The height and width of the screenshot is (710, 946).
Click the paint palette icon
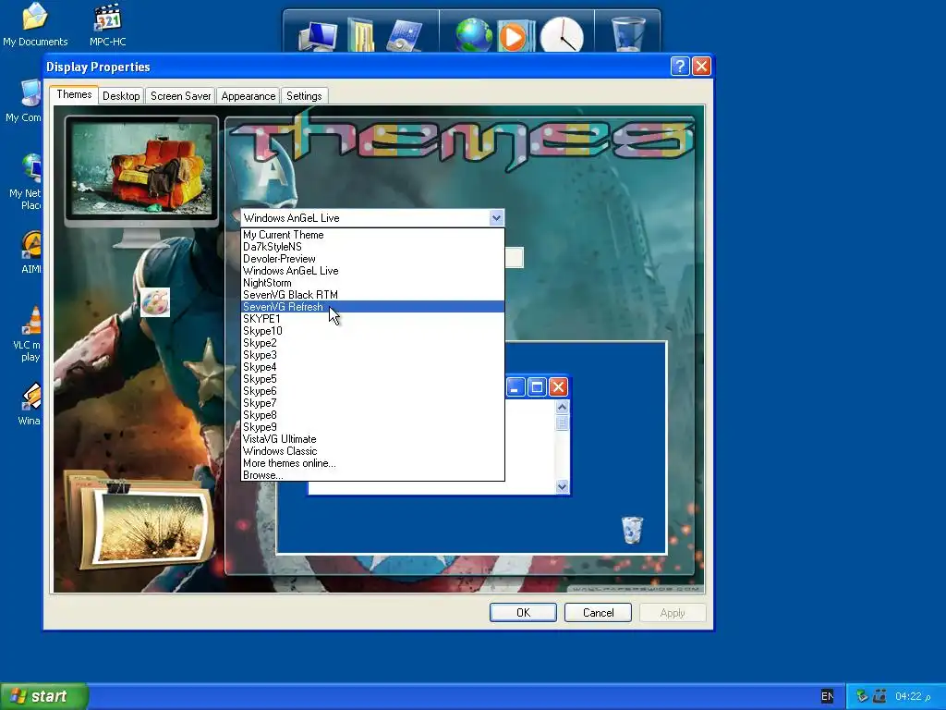[x=155, y=302]
